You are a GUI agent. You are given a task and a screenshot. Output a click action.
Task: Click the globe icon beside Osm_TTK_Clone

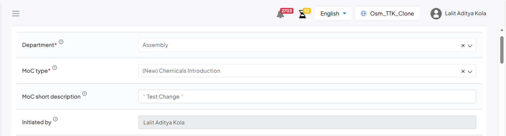point(364,14)
